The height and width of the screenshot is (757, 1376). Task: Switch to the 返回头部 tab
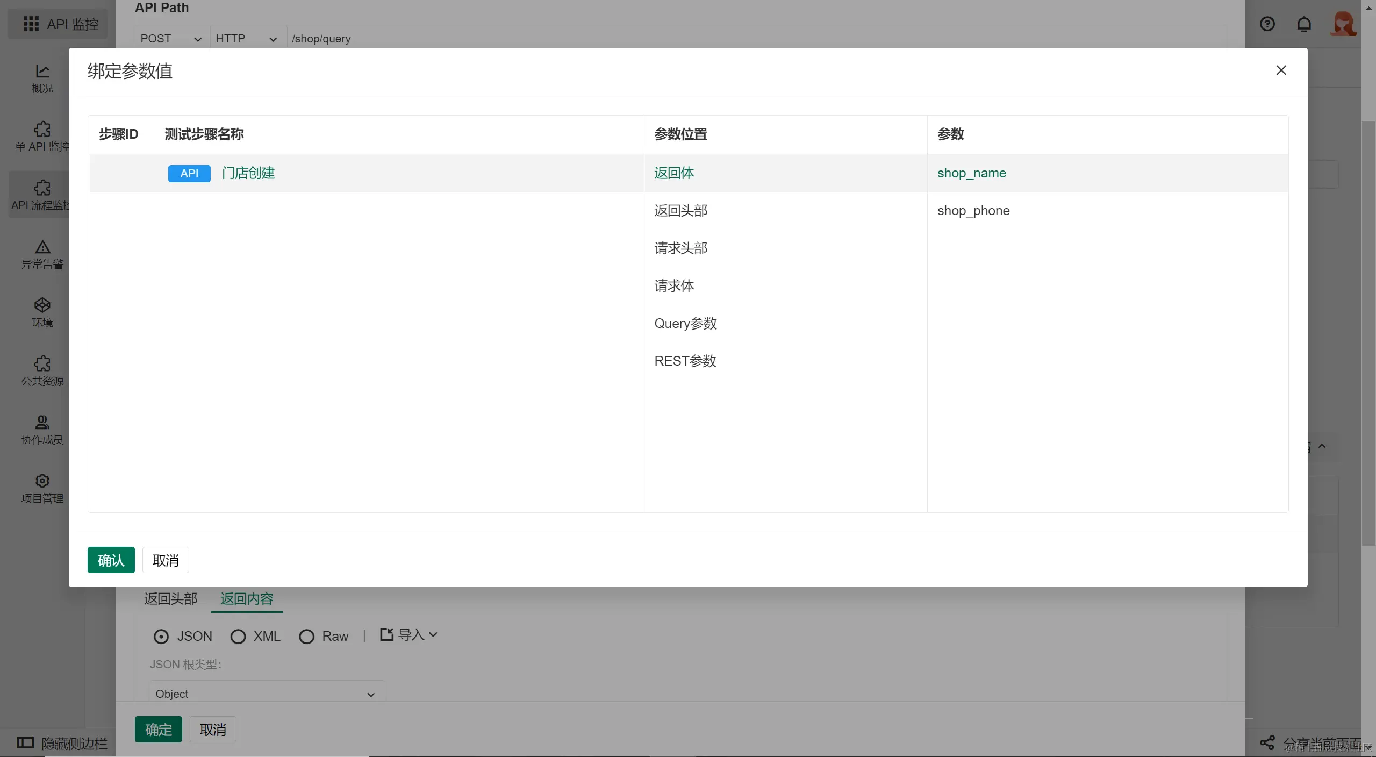[170, 598]
